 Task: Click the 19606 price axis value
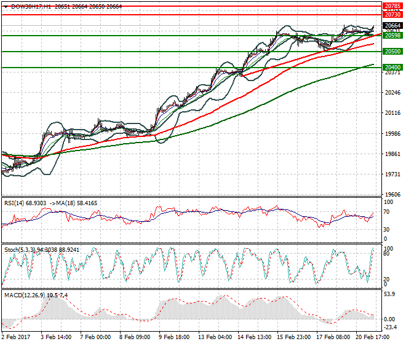(392, 195)
